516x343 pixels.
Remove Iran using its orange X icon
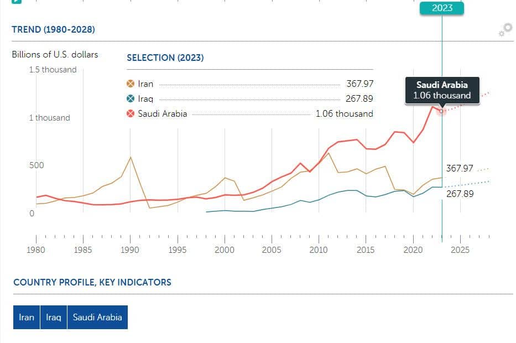pos(131,84)
